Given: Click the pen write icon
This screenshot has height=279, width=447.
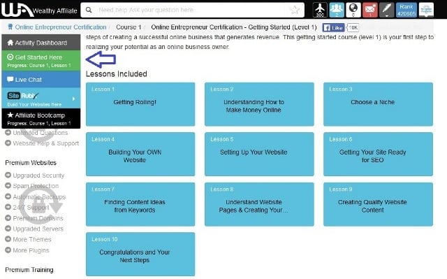Looking at the screenshot, I should (386, 10).
